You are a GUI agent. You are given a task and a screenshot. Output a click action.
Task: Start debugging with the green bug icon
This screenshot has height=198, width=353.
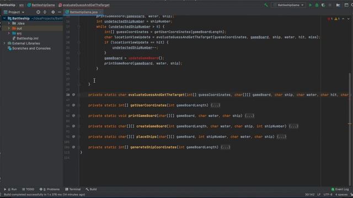317,5
